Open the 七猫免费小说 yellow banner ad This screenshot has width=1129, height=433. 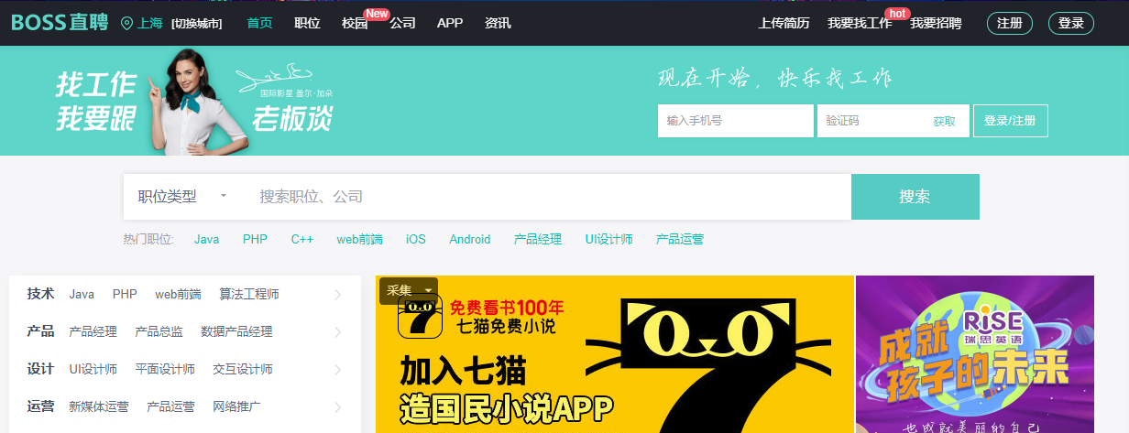point(615,354)
